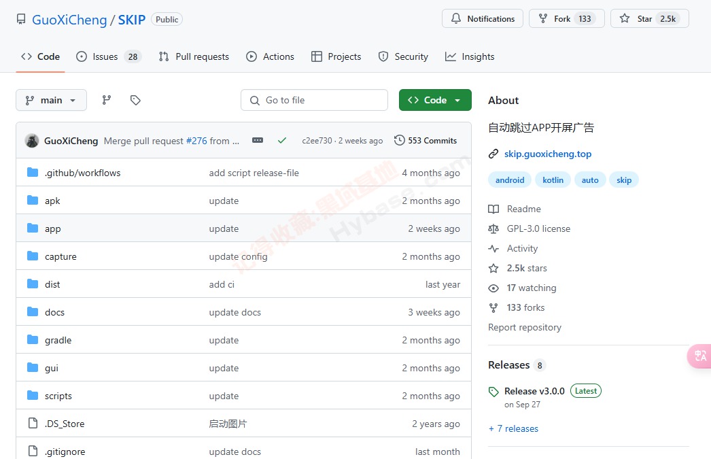Image resolution: width=711 pixels, height=459 pixels.
Task: Click the license scale icon
Action: tap(493, 228)
